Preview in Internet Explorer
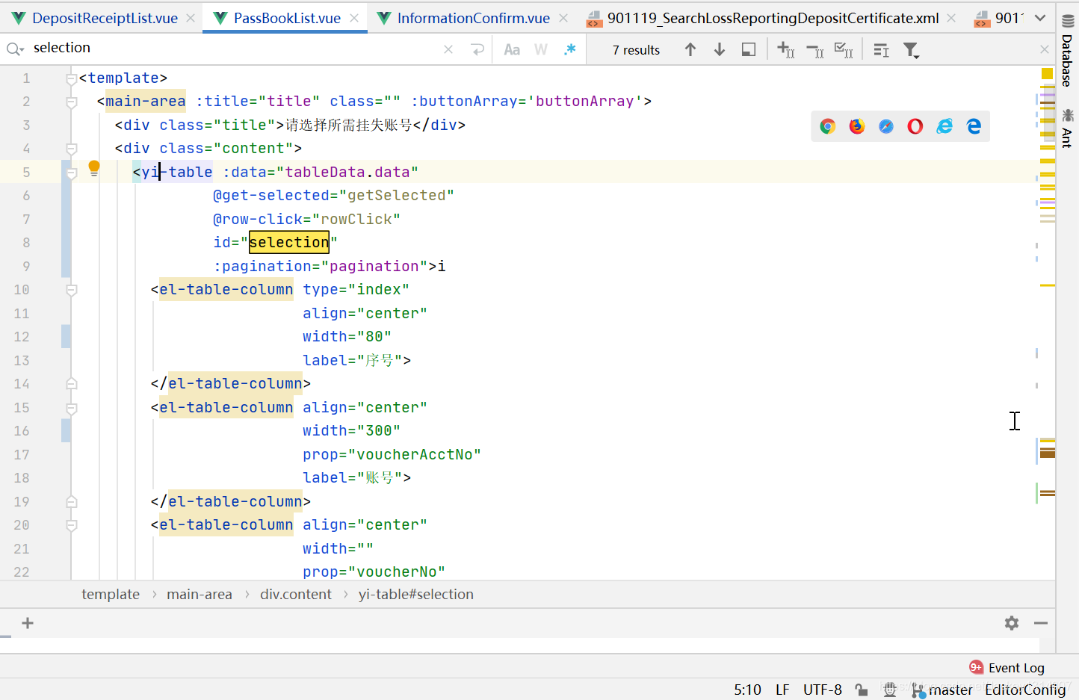Image resolution: width=1079 pixels, height=700 pixels. tap(945, 126)
